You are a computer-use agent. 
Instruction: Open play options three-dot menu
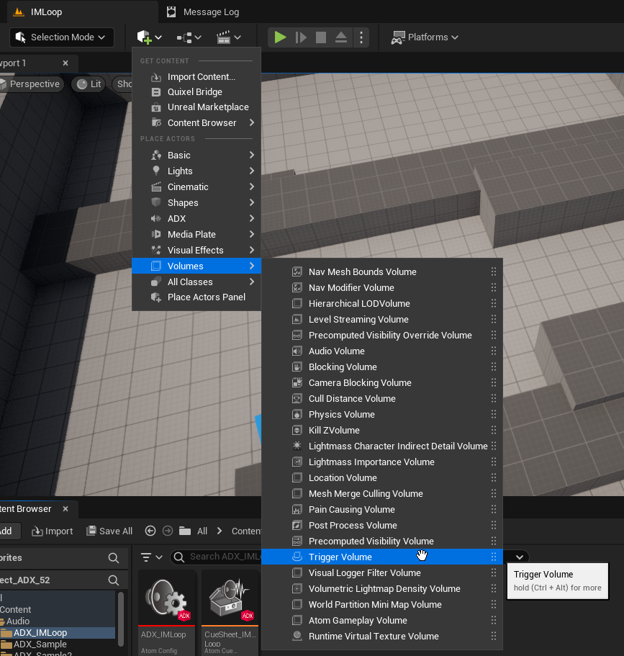click(361, 37)
